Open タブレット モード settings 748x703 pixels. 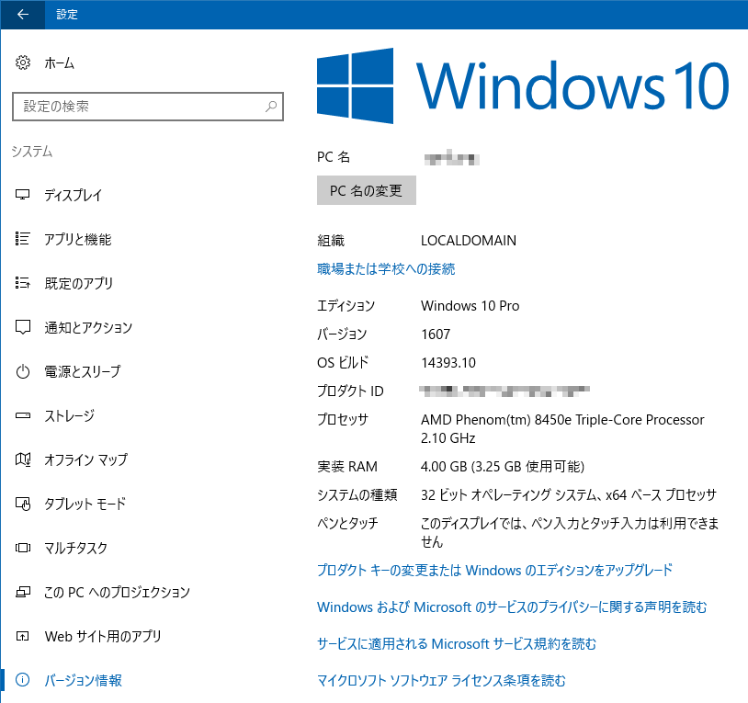[x=85, y=504]
